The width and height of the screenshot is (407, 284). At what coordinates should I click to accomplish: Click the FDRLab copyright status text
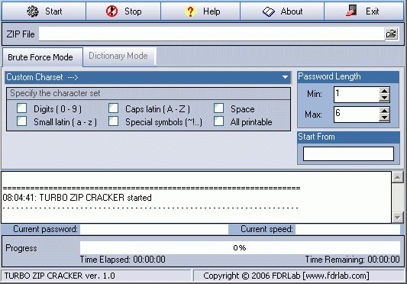click(x=286, y=276)
